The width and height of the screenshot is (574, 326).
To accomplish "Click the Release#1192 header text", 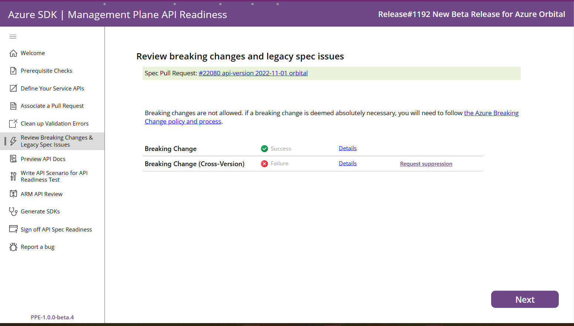I will click(472, 14).
